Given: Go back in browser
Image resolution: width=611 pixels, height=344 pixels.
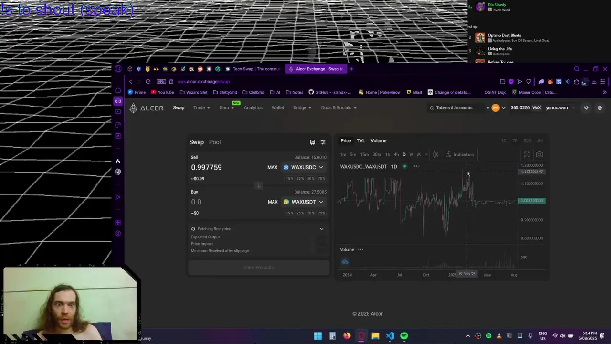Looking at the screenshot, I should coord(131,81).
